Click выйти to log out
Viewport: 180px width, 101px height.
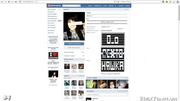tap(127, 6)
